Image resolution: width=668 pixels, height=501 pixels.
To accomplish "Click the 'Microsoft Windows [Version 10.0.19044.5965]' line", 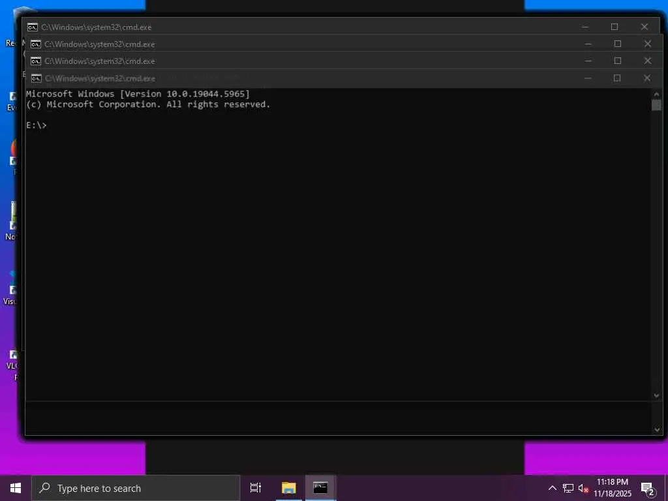I will pyautogui.click(x=138, y=94).
